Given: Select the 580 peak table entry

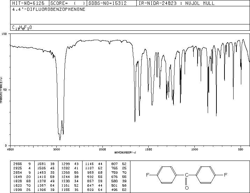Looking at the screenshot, I should (x=119, y=181).
